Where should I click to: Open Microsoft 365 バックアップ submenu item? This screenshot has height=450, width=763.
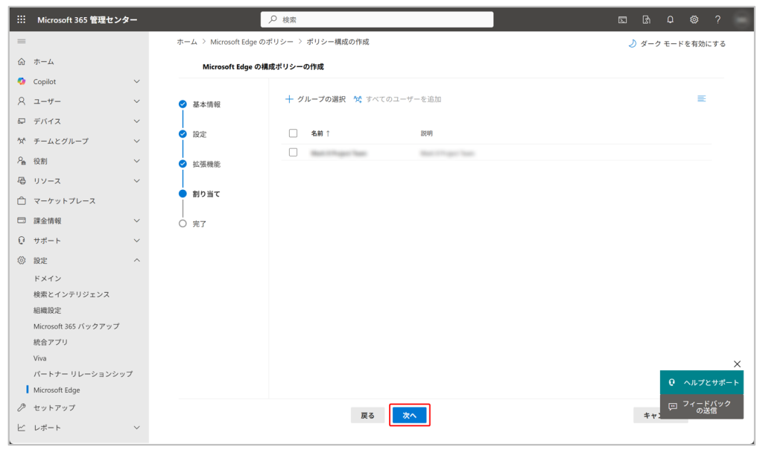77,326
